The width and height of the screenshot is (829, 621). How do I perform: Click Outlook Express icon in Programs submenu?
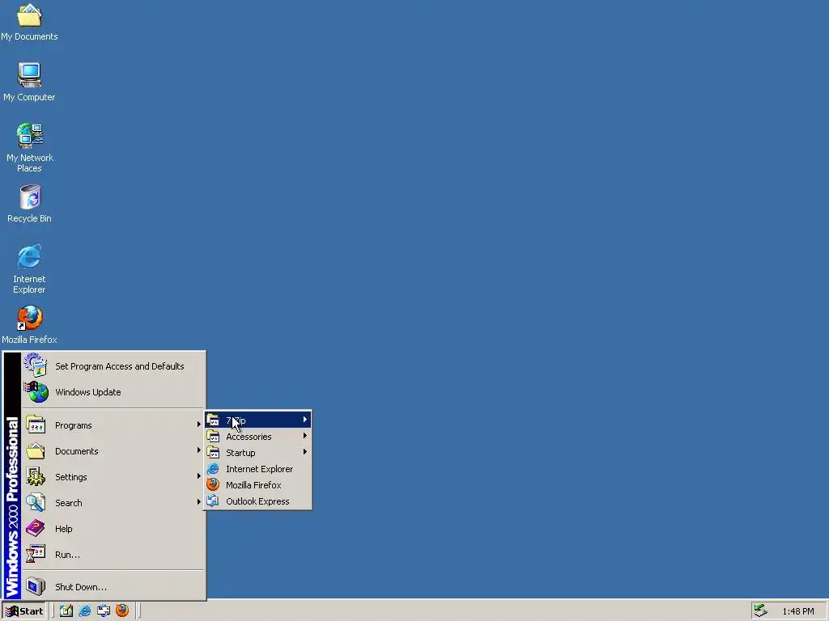tap(213, 501)
